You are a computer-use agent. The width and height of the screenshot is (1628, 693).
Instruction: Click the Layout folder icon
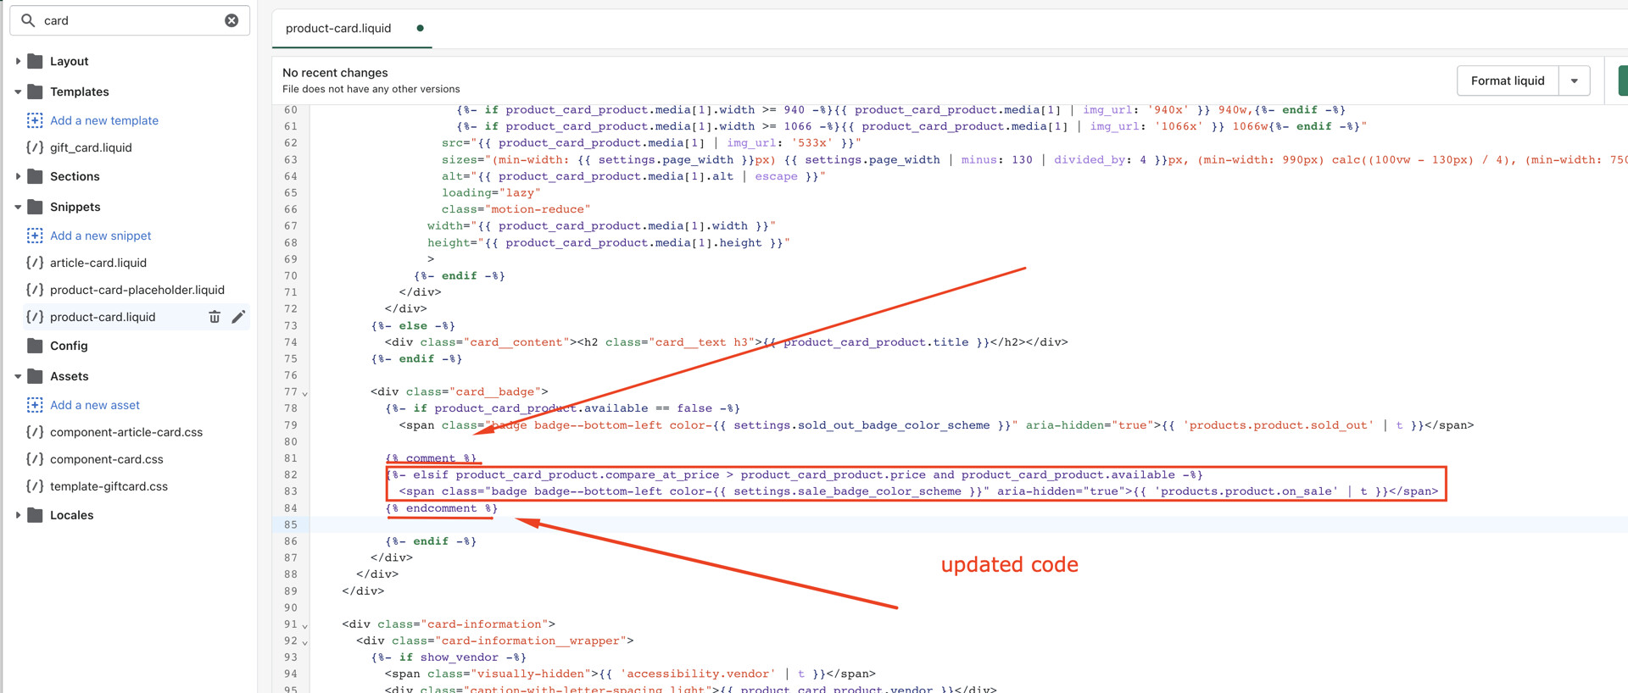click(35, 61)
